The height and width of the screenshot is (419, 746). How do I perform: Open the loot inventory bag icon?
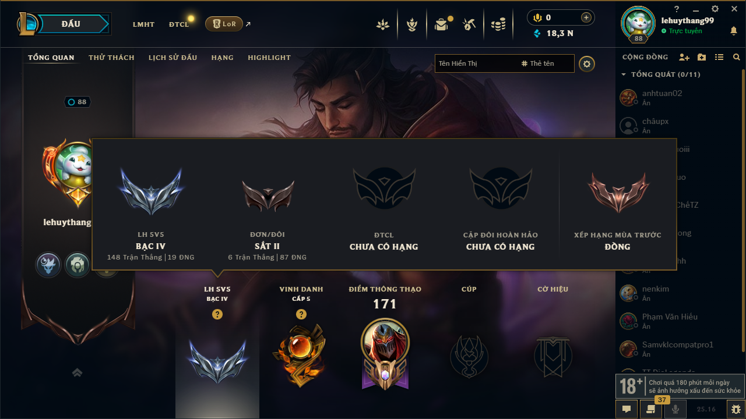click(441, 24)
